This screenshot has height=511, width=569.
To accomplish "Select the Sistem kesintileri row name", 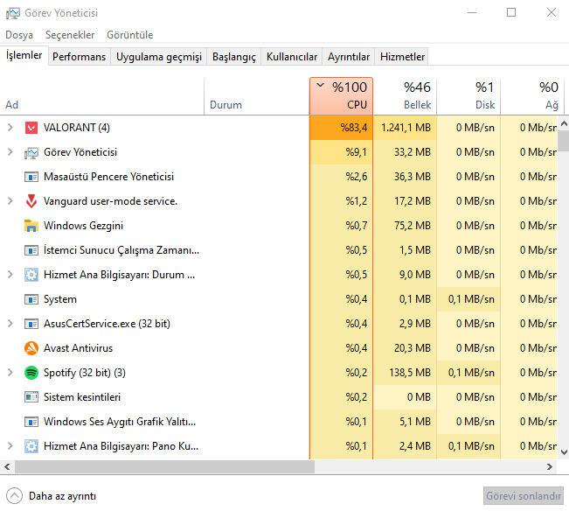I will coord(82,397).
